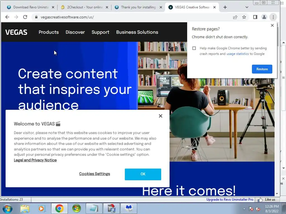Bookmark this page with the star icon
This screenshot has height=214, width=286.
pyautogui.click(x=244, y=17)
